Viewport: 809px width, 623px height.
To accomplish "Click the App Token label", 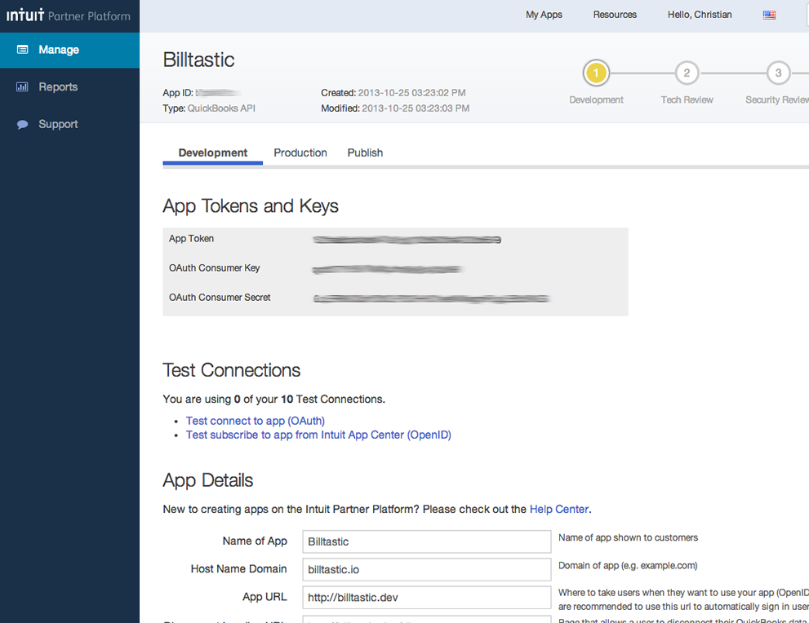I will pos(191,239).
